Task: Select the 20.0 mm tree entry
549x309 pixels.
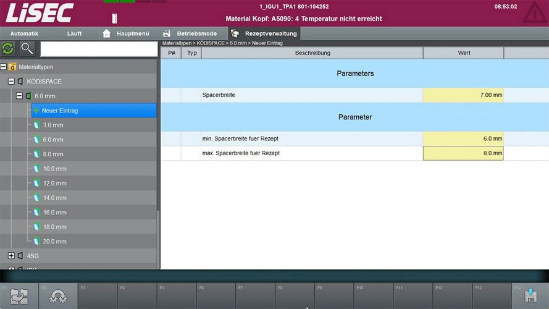Action: (x=54, y=242)
